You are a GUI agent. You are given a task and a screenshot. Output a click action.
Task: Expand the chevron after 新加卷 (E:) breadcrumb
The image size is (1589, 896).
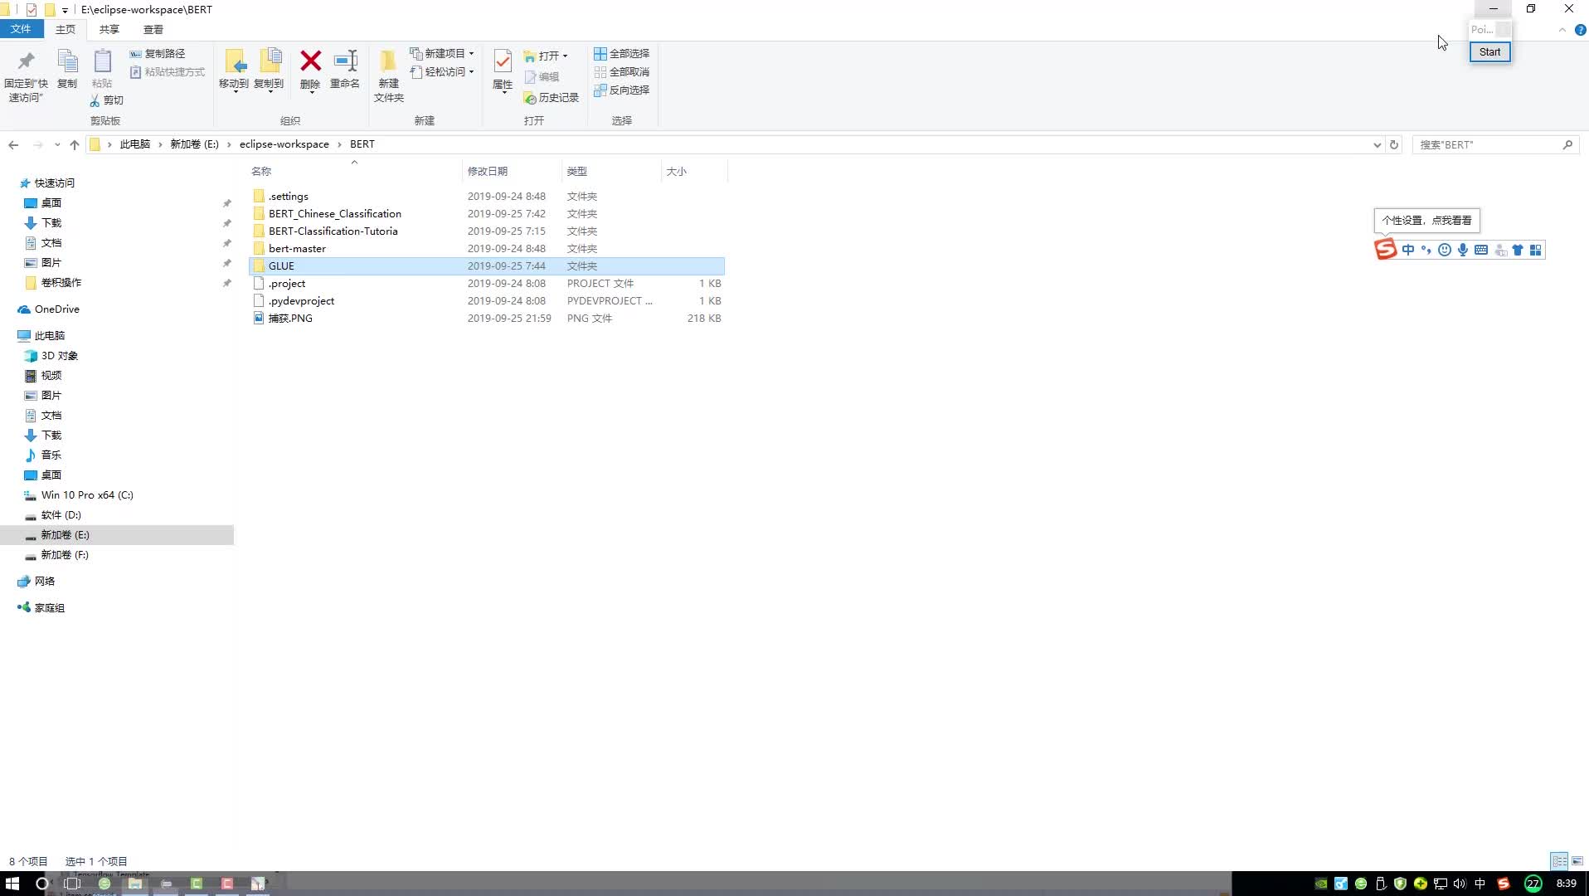(229, 144)
